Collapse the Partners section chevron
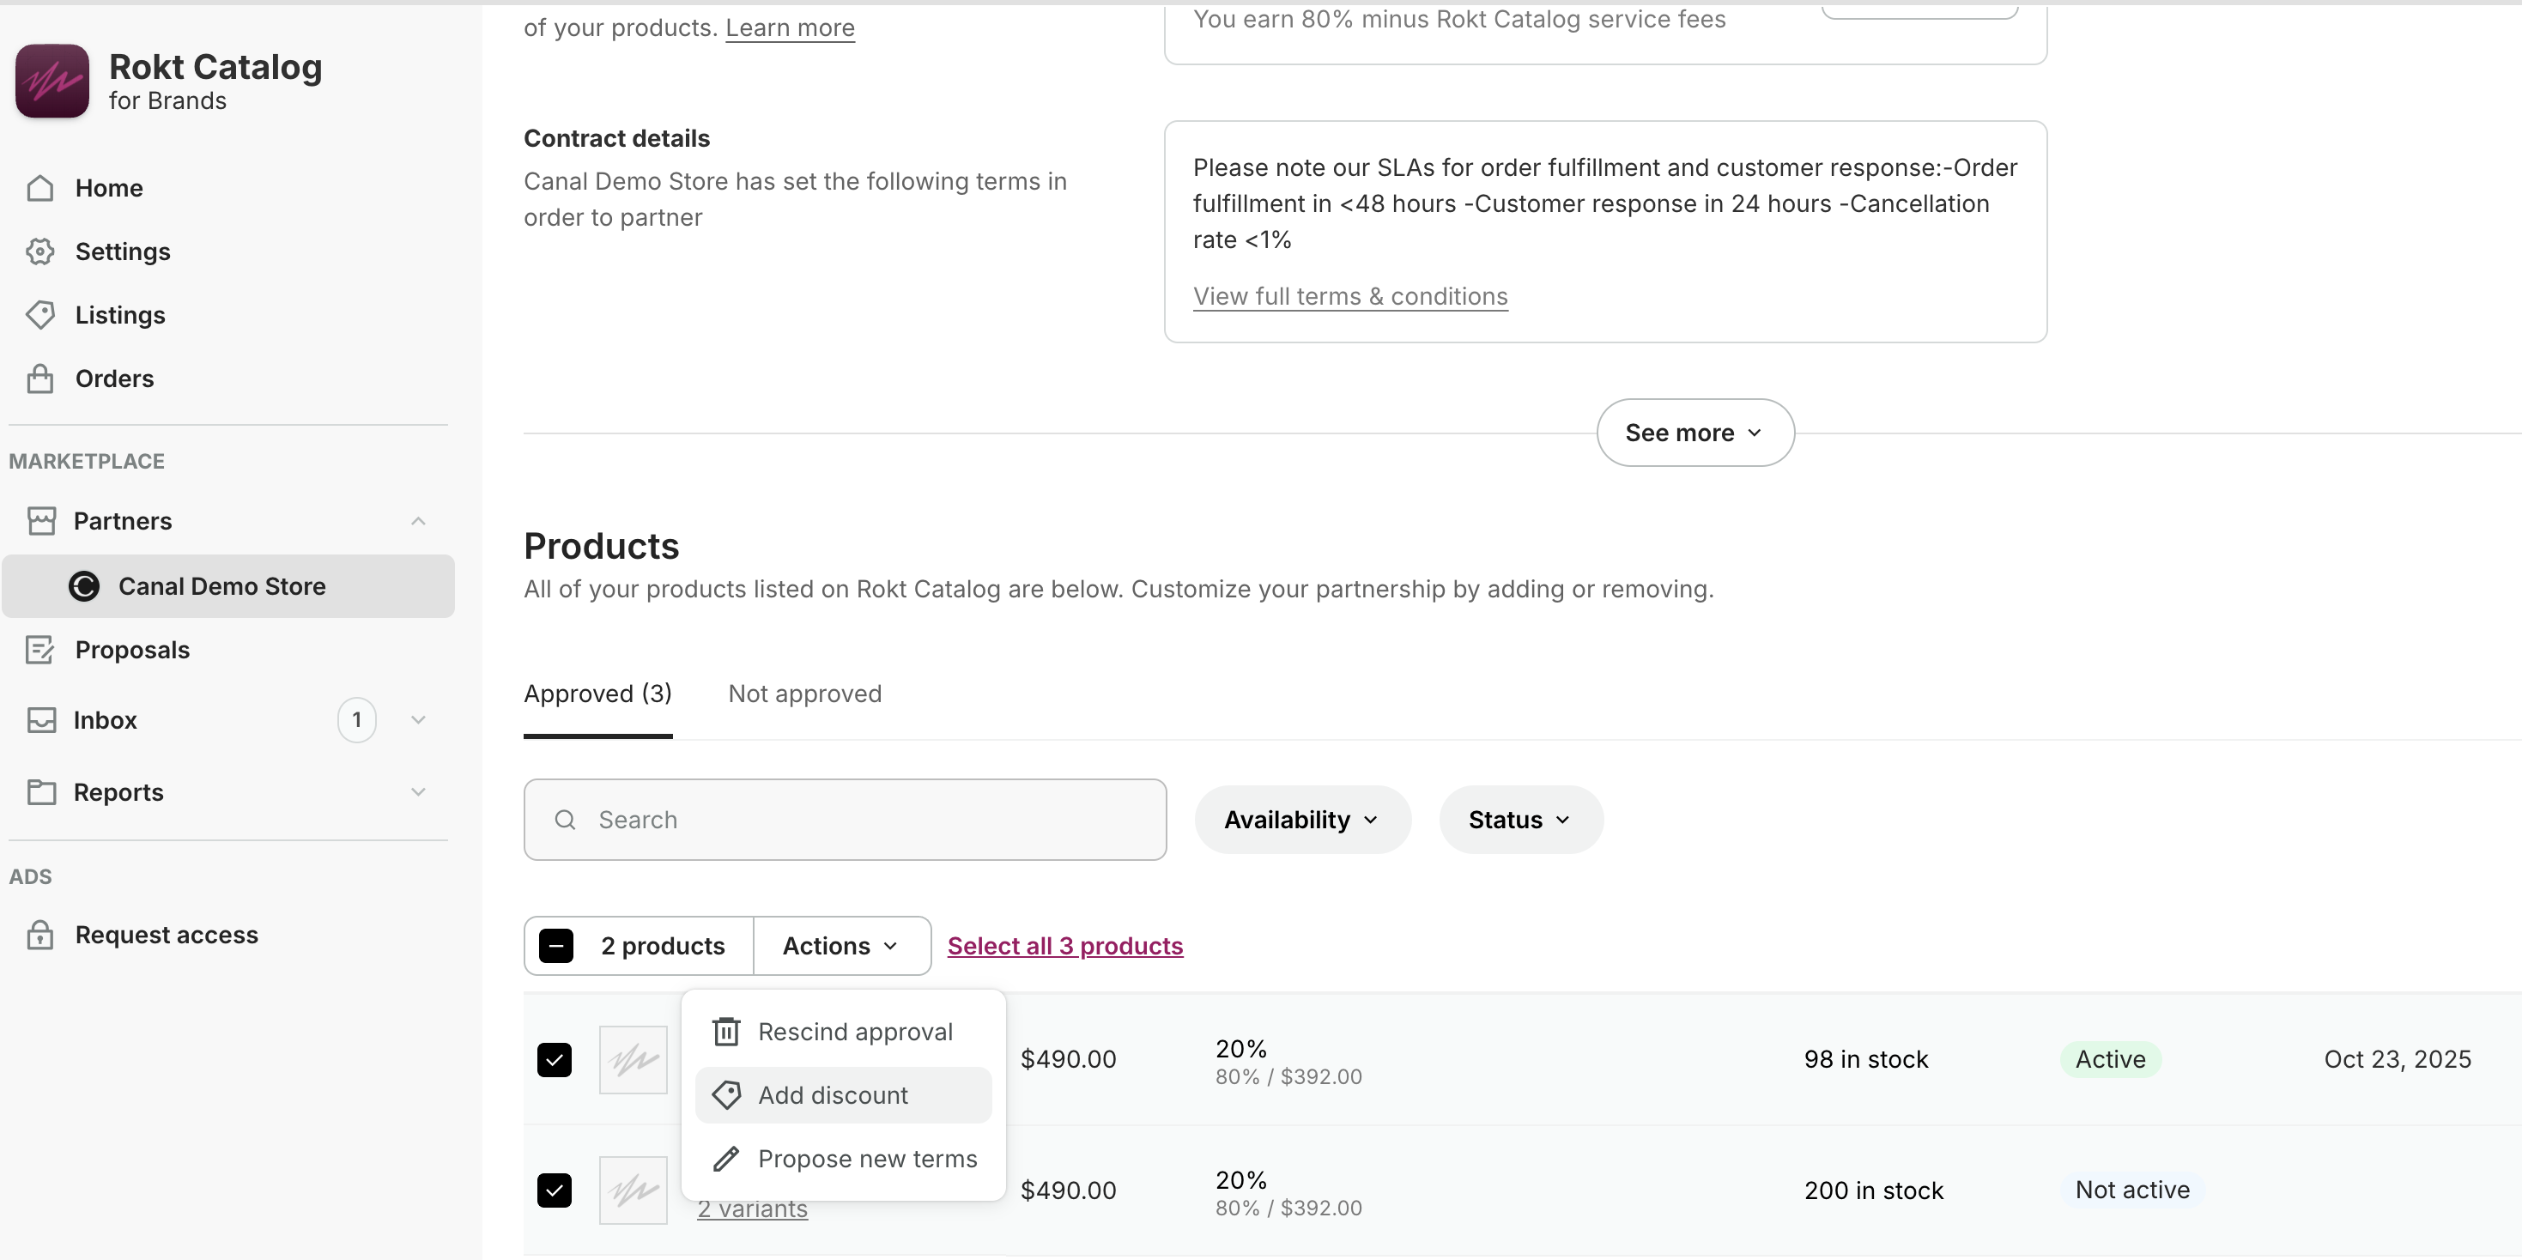This screenshot has height=1260, width=2522. (x=418, y=521)
